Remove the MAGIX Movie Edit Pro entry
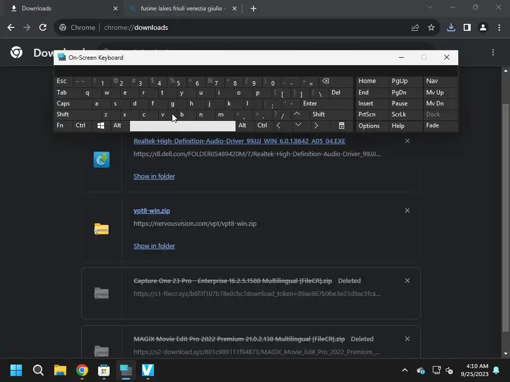 point(407,339)
